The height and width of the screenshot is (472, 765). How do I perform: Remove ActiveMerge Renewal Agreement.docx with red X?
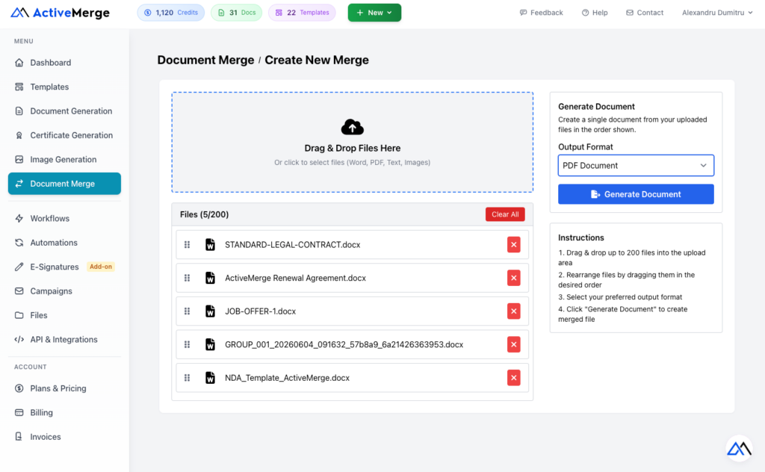[x=514, y=278]
